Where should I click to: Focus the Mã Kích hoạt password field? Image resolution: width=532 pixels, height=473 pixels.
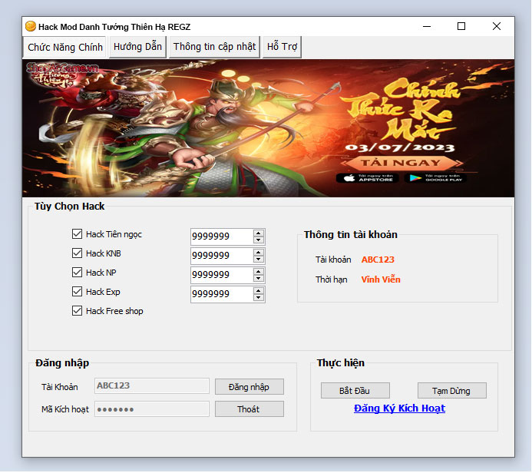point(152,409)
